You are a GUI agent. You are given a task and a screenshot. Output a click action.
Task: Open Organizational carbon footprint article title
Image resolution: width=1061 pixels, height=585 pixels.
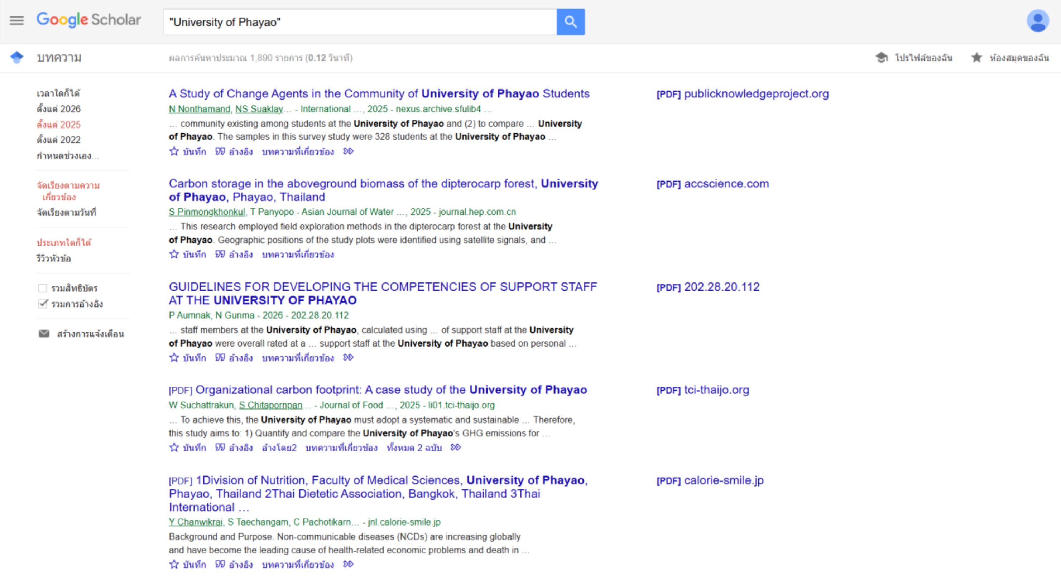pyautogui.click(x=391, y=390)
